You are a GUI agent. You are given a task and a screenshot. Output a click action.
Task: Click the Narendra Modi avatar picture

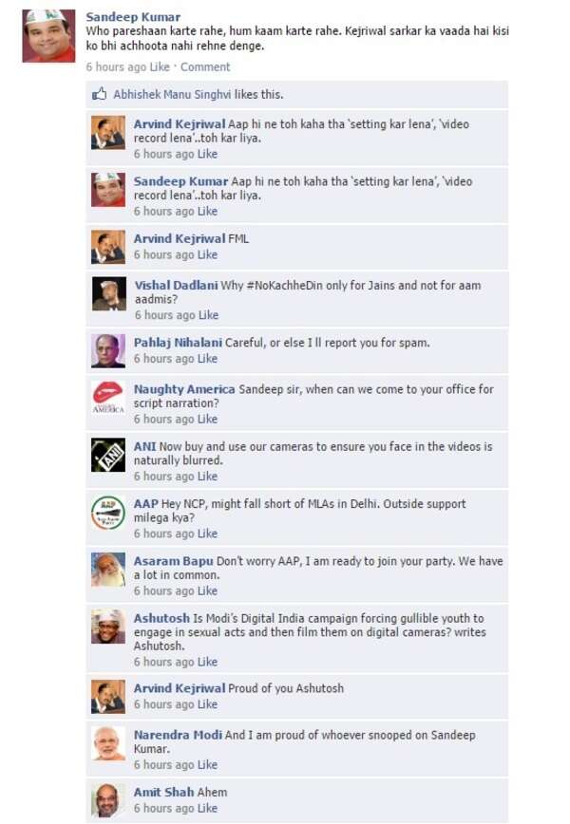(108, 743)
